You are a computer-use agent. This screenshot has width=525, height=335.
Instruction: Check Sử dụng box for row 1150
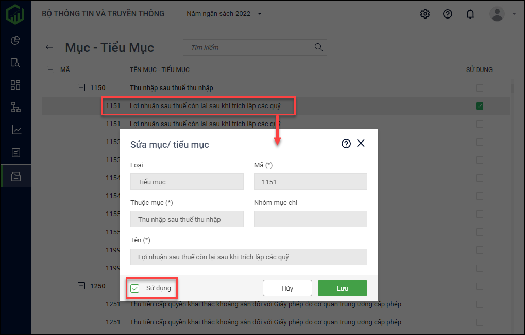tap(480, 88)
